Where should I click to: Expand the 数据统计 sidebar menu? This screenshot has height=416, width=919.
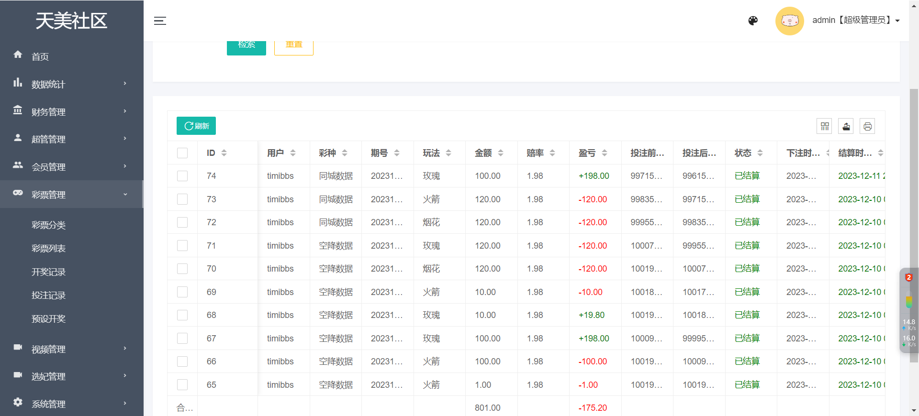click(72, 84)
